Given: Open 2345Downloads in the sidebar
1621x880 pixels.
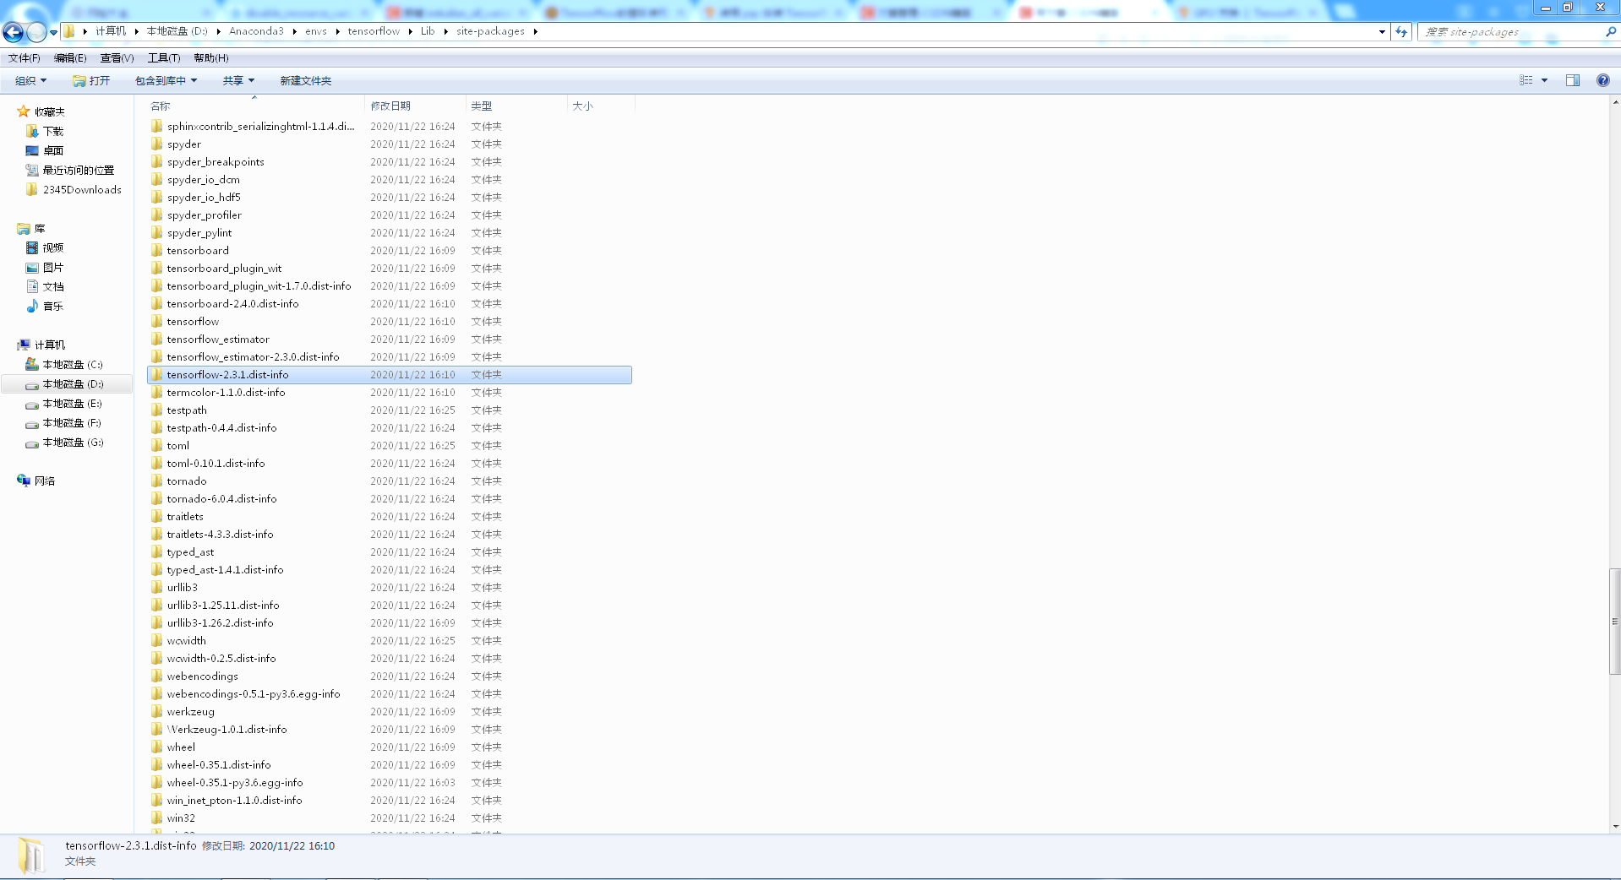Looking at the screenshot, I should click(x=74, y=189).
